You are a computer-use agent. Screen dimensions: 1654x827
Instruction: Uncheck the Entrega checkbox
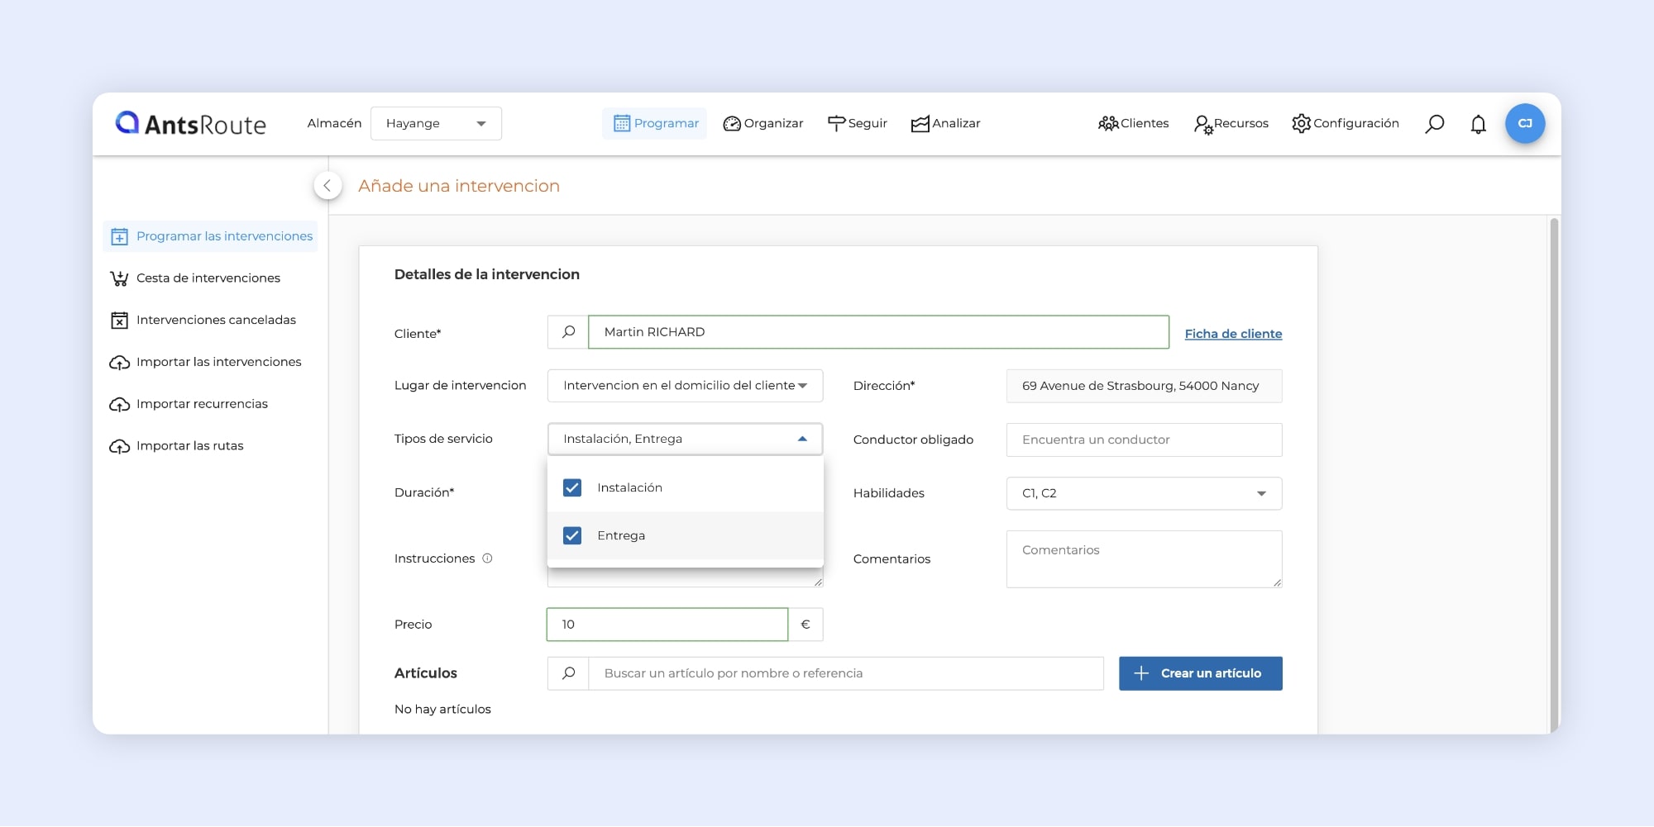(x=572, y=535)
